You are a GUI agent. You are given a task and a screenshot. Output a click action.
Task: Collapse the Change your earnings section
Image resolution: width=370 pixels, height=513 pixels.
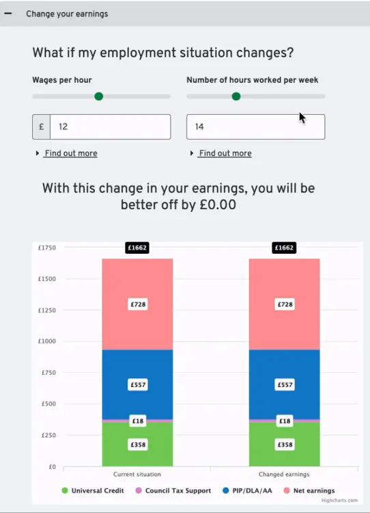185,14
